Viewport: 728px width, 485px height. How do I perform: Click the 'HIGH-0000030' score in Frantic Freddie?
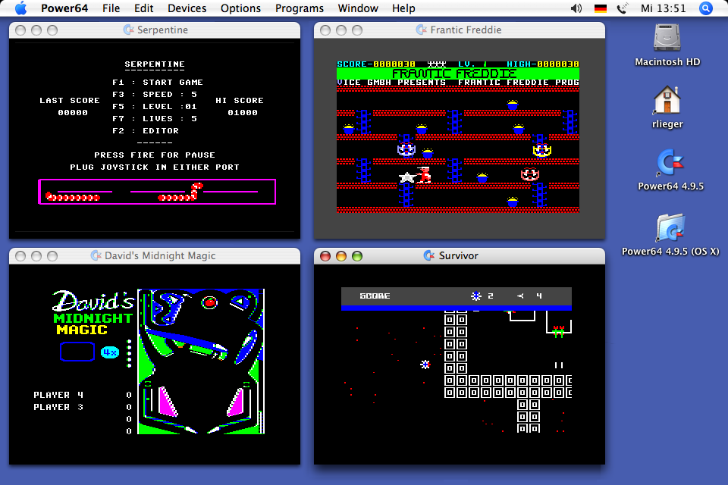(543, 64)
